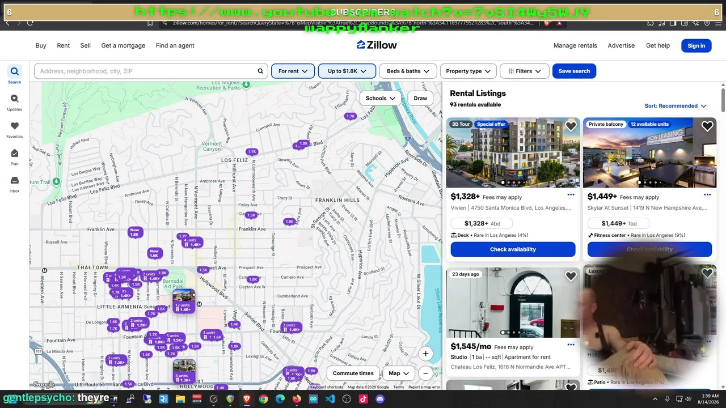
Task: Open the map Terms link
Action: (399, 387)
